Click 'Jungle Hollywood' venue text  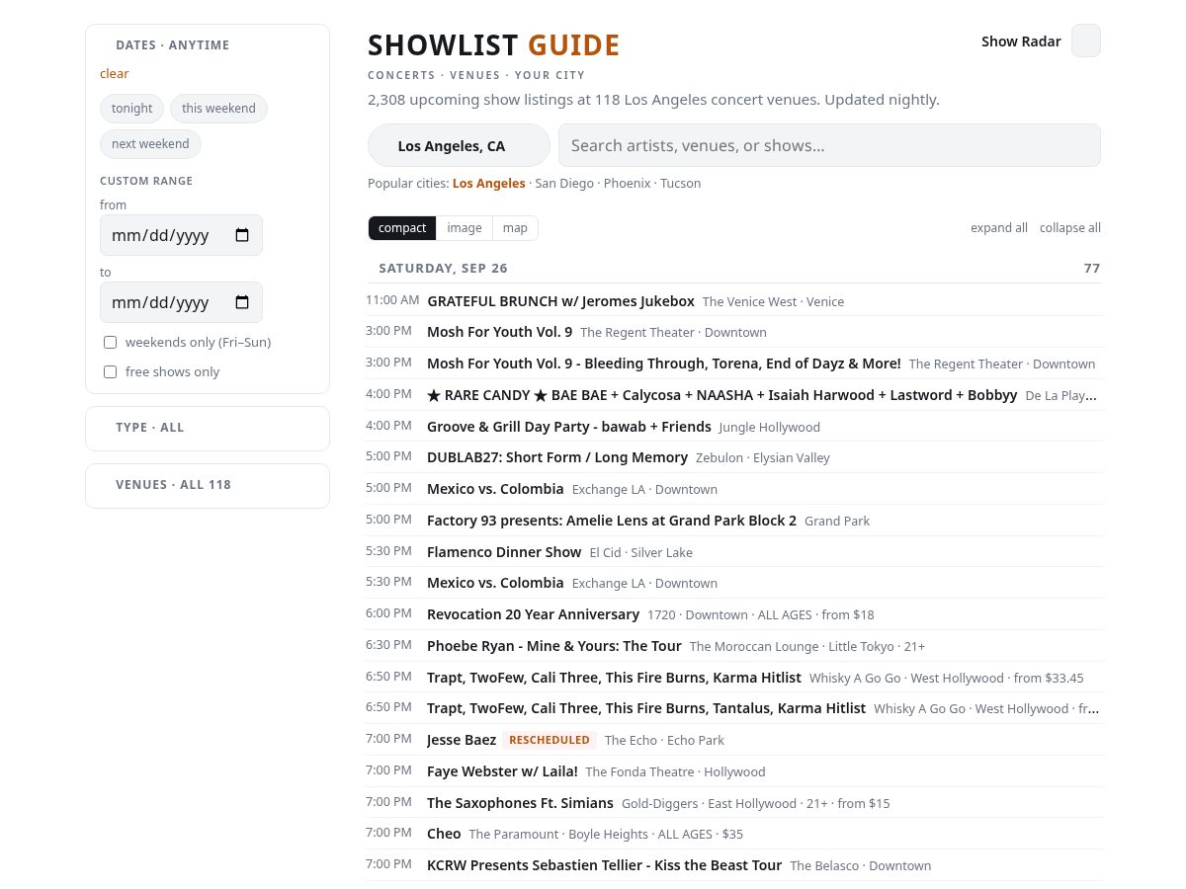tap(770, 428)
